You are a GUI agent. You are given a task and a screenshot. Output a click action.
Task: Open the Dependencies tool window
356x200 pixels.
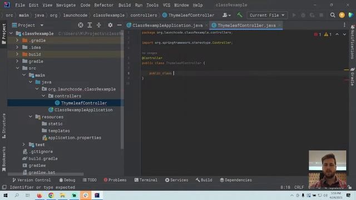(236, 180)
